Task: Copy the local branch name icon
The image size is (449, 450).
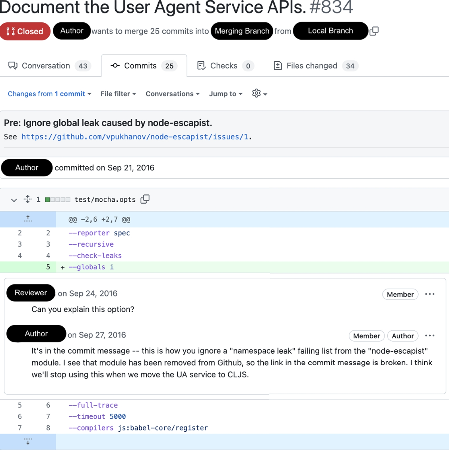Action: 374,31
